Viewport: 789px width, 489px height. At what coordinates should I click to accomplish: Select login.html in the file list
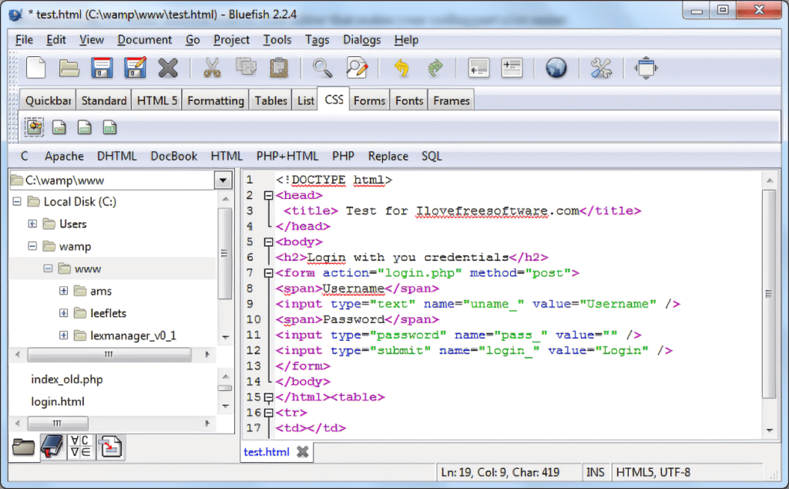pyautogui.click(x=58, y=401)
